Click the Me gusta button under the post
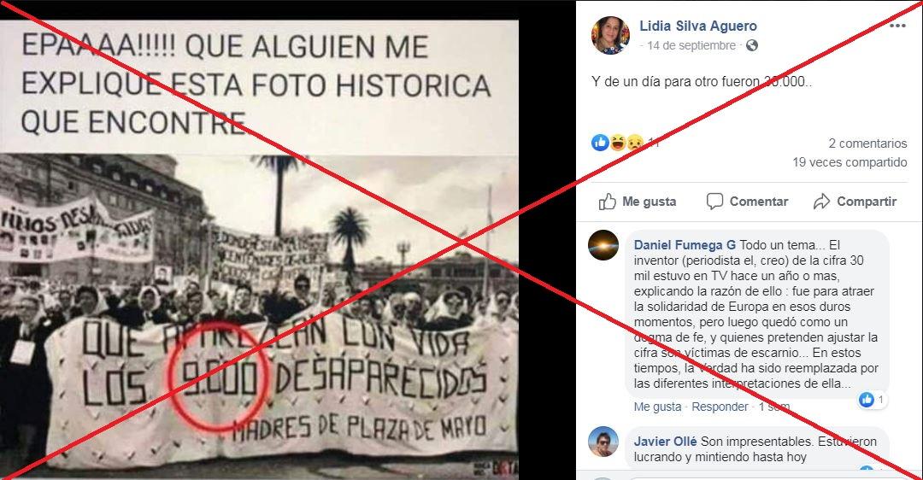 638,202
